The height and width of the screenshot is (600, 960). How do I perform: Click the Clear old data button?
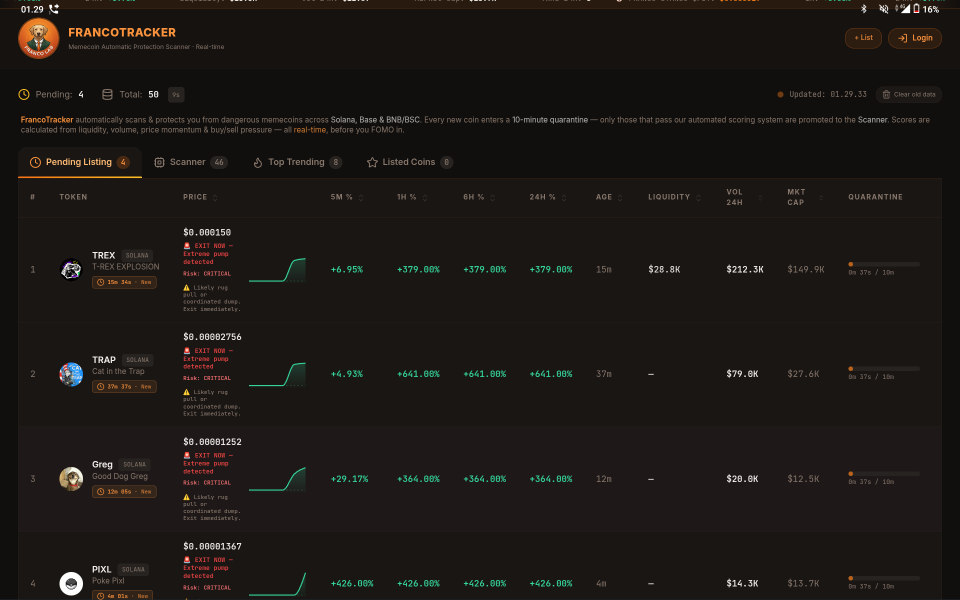click(909, 94)
